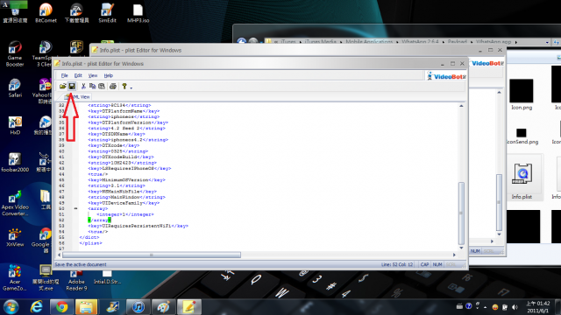Viewport: 561px width, 315px height.
Task: Click the volume speaker icon in system tray
Action: click(x=515, y=307)
